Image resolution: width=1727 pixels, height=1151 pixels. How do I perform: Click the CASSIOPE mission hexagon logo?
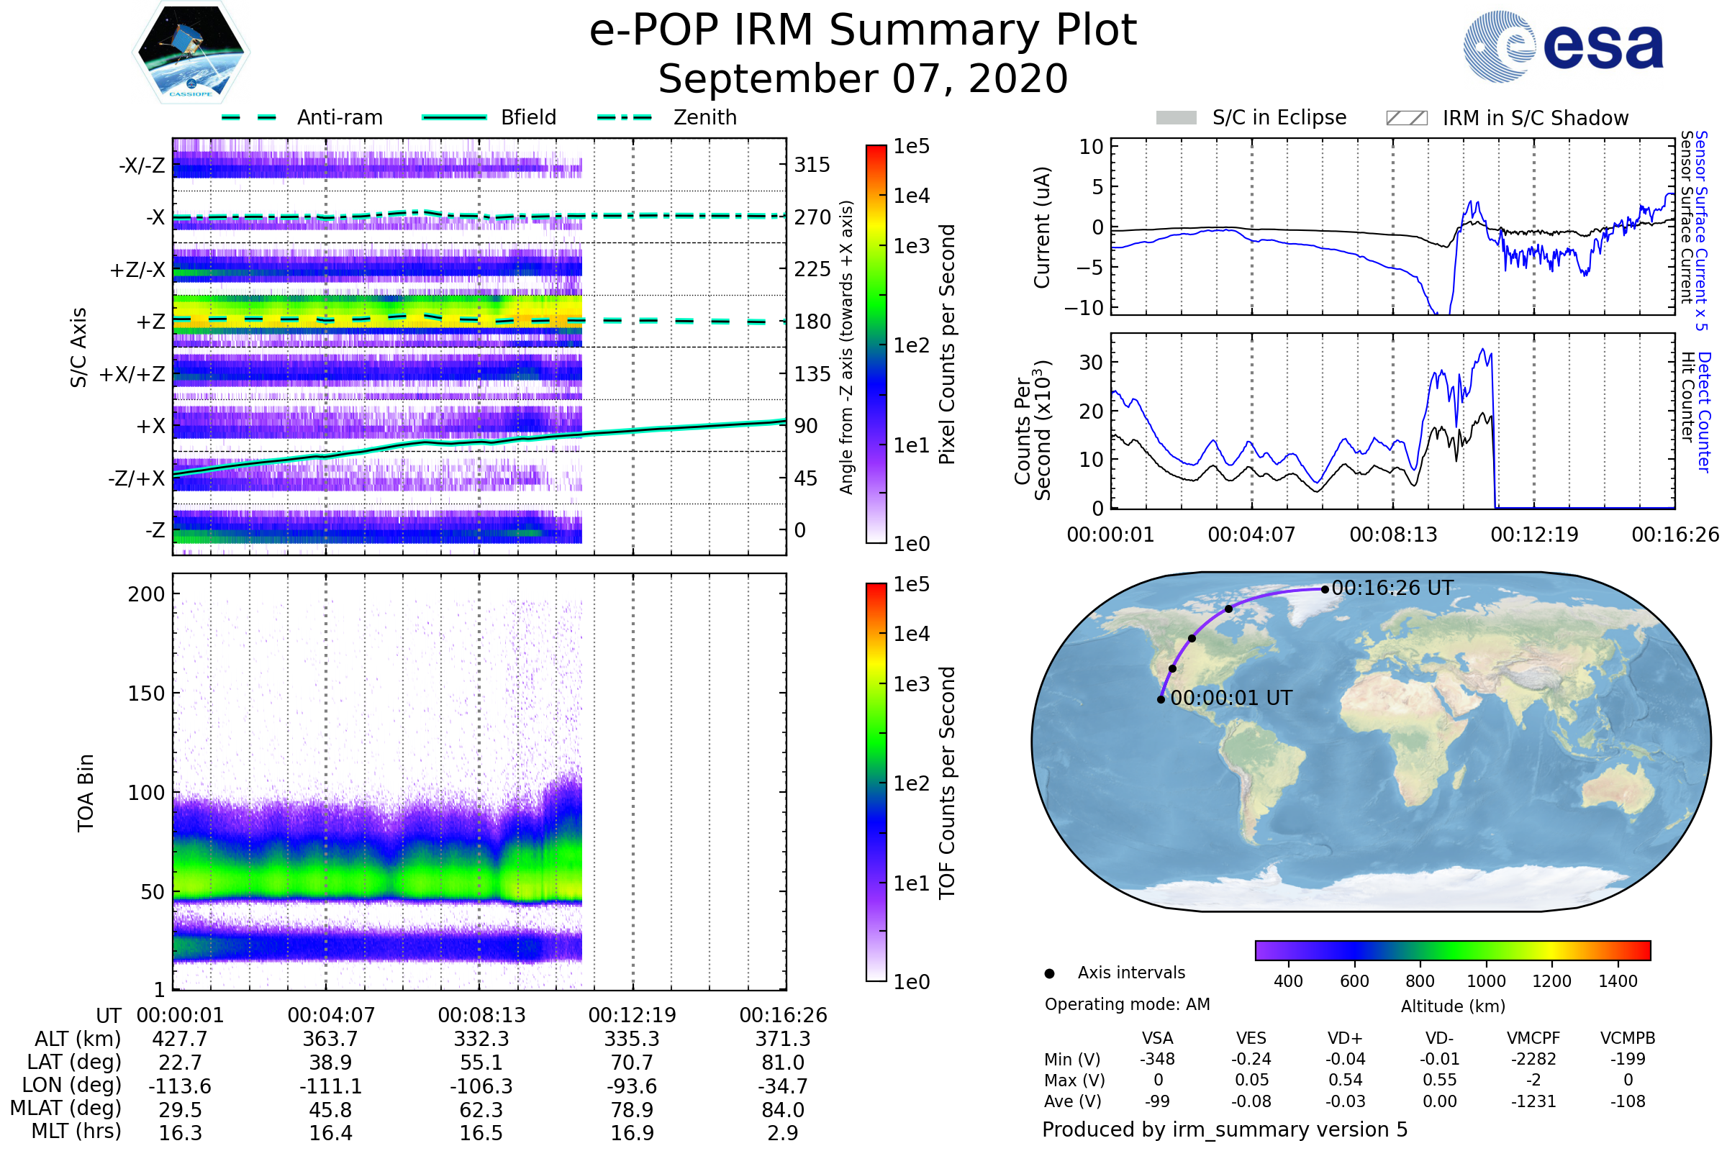[x=191, y=53]
